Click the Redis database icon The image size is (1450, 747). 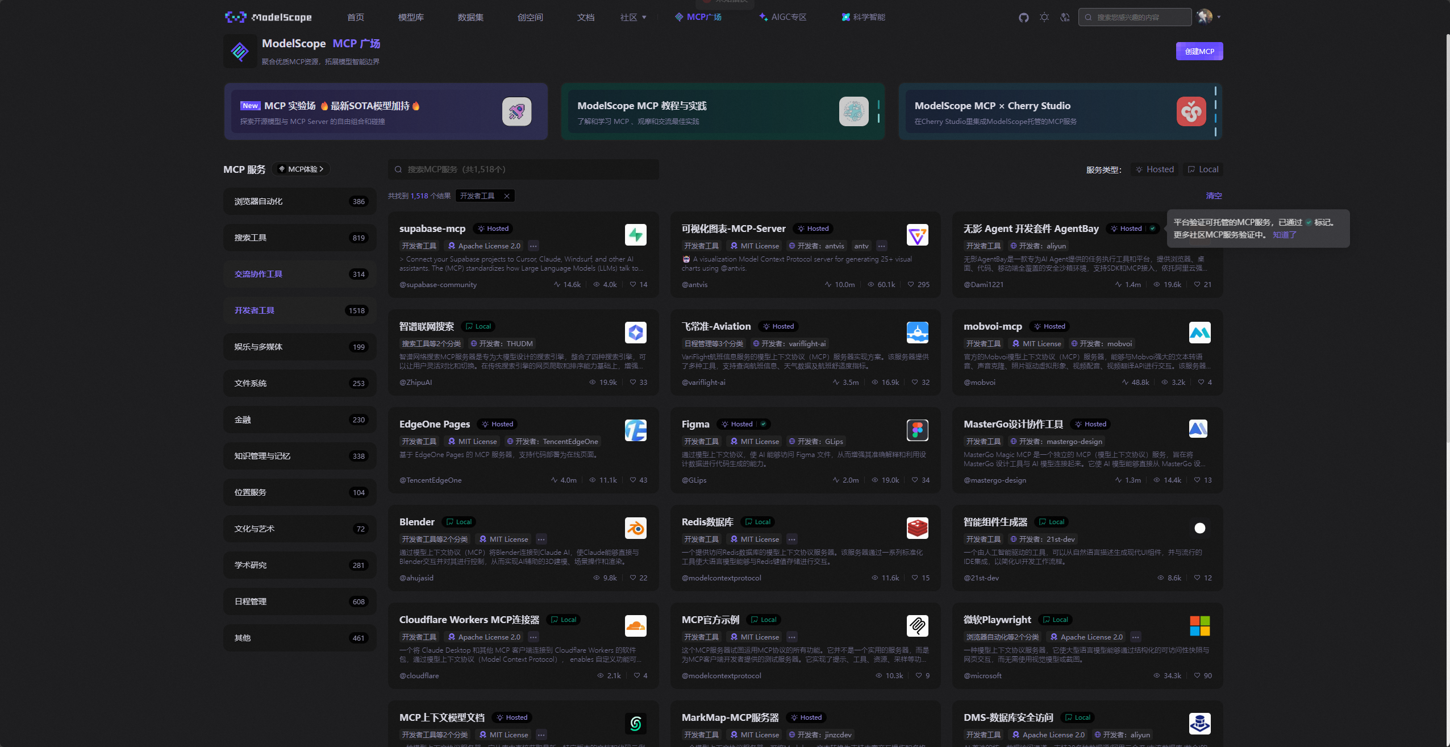pos(917,528)
